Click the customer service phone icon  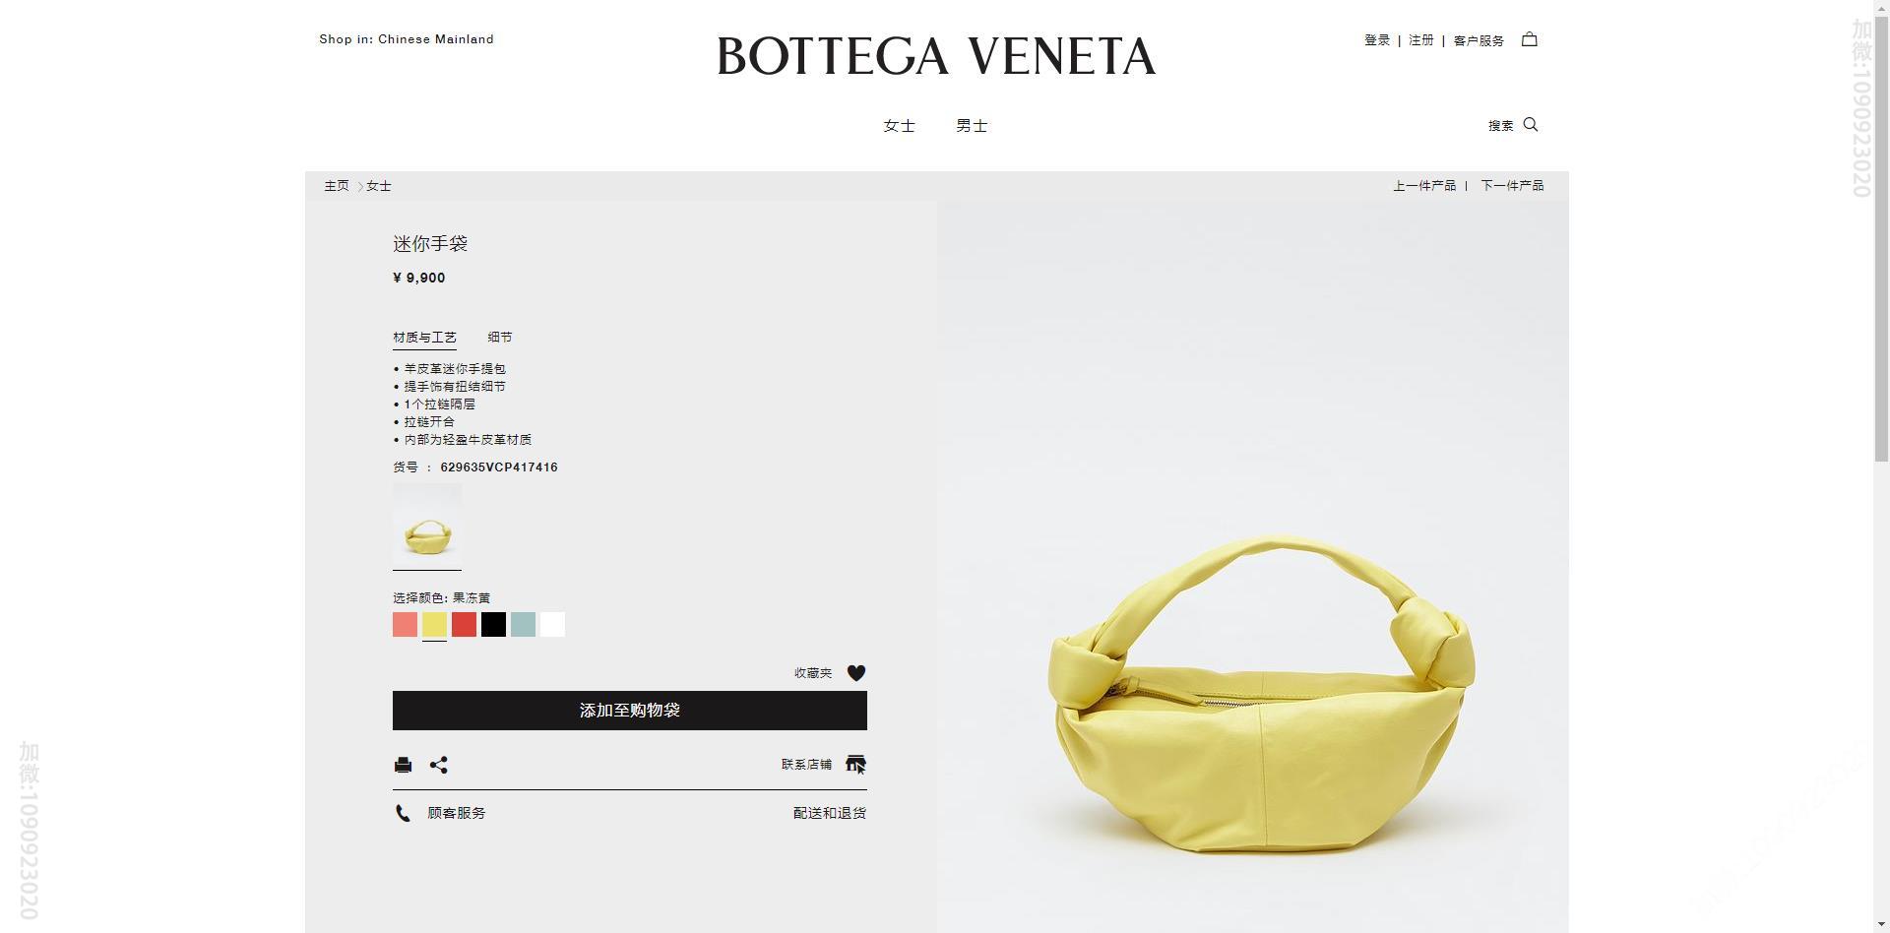tap(403, 813)
